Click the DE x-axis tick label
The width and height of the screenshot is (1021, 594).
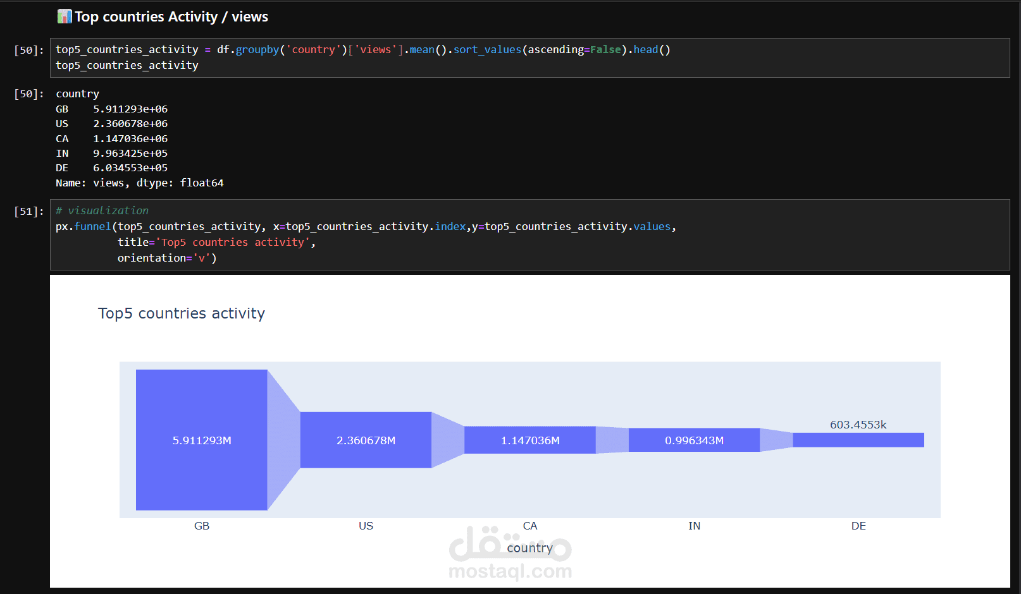[x=858, y=526]
